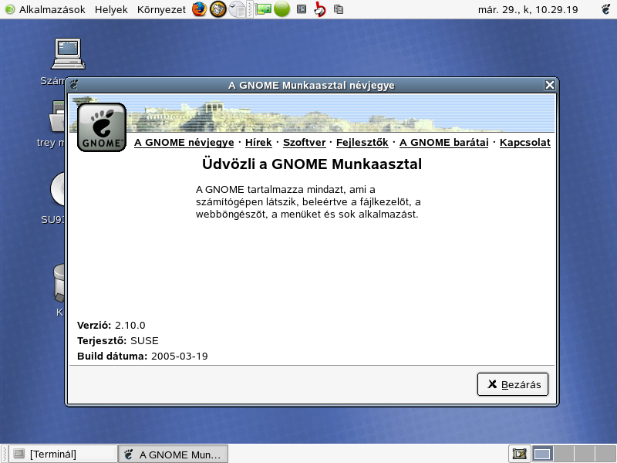Click the GNOME foot icon at panel's right end
617x463 pixels.
(606, 9)
